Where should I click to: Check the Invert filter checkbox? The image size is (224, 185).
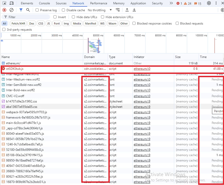[55, 17]
